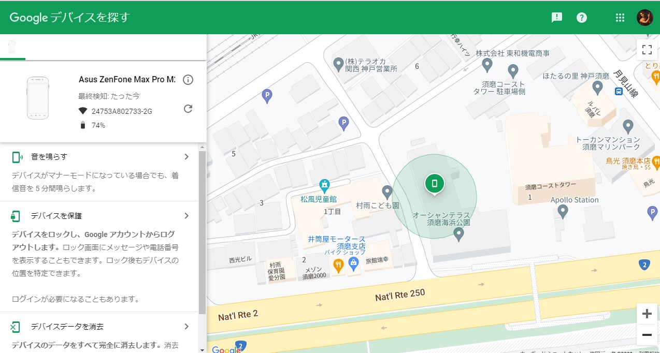Expand the デバイスデータを消去 option
660x353 pixels.
point(186,327)
